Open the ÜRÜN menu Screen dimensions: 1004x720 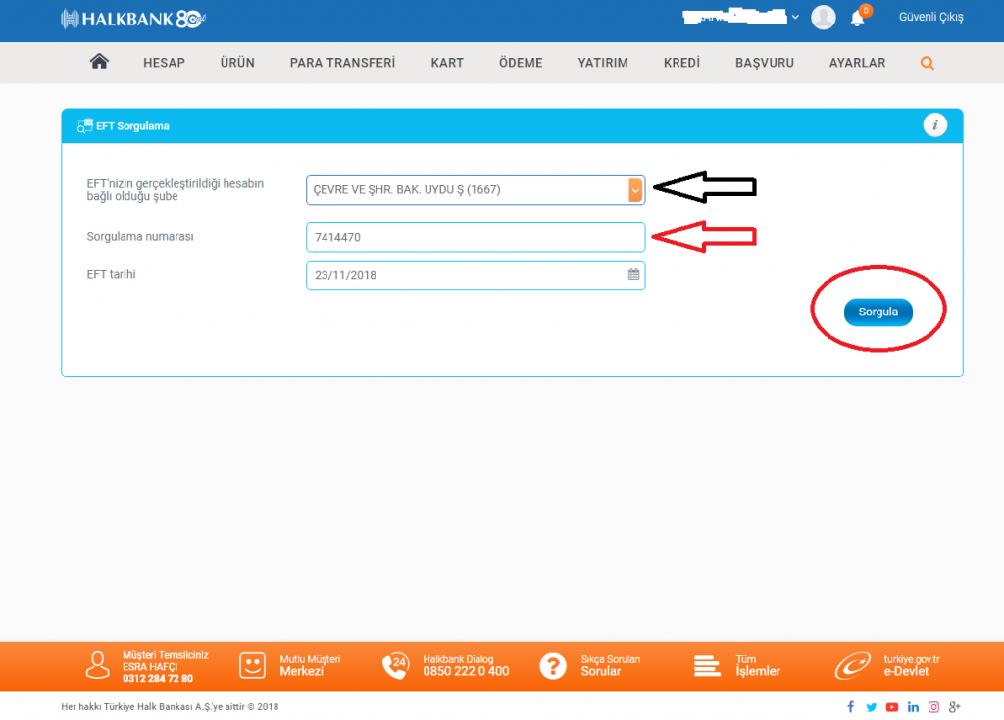(x=237, y=63)
